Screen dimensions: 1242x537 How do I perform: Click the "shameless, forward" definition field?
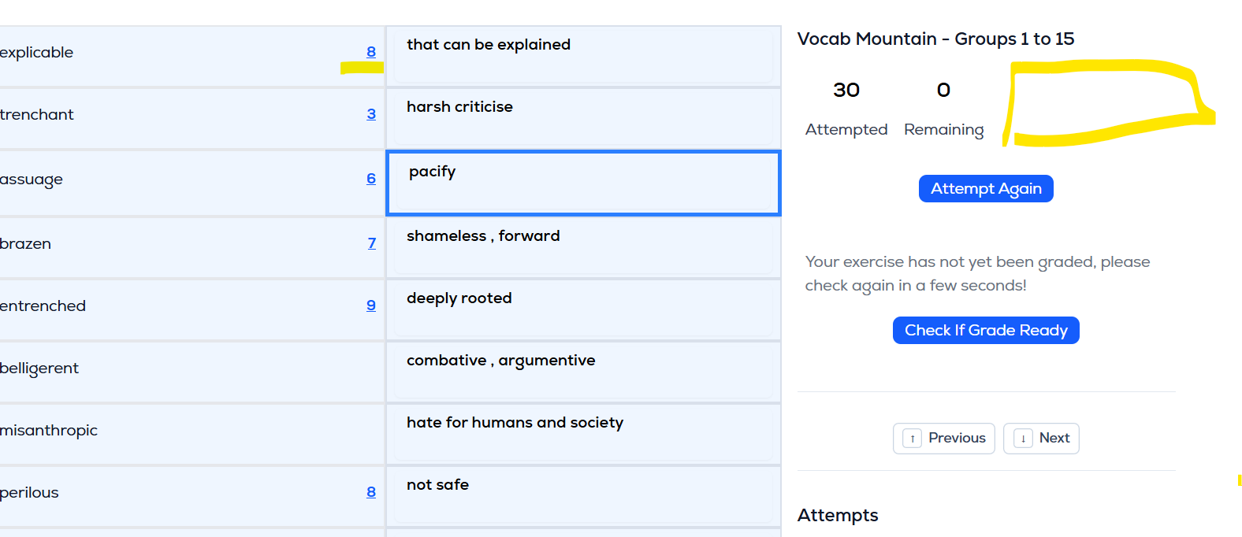[x=583, y=246]
